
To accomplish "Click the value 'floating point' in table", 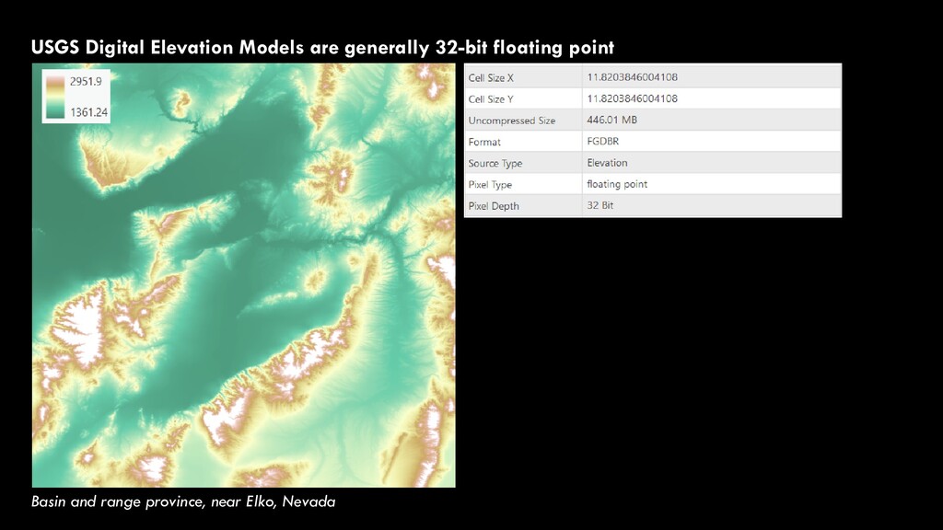I will tap(617, 184).
